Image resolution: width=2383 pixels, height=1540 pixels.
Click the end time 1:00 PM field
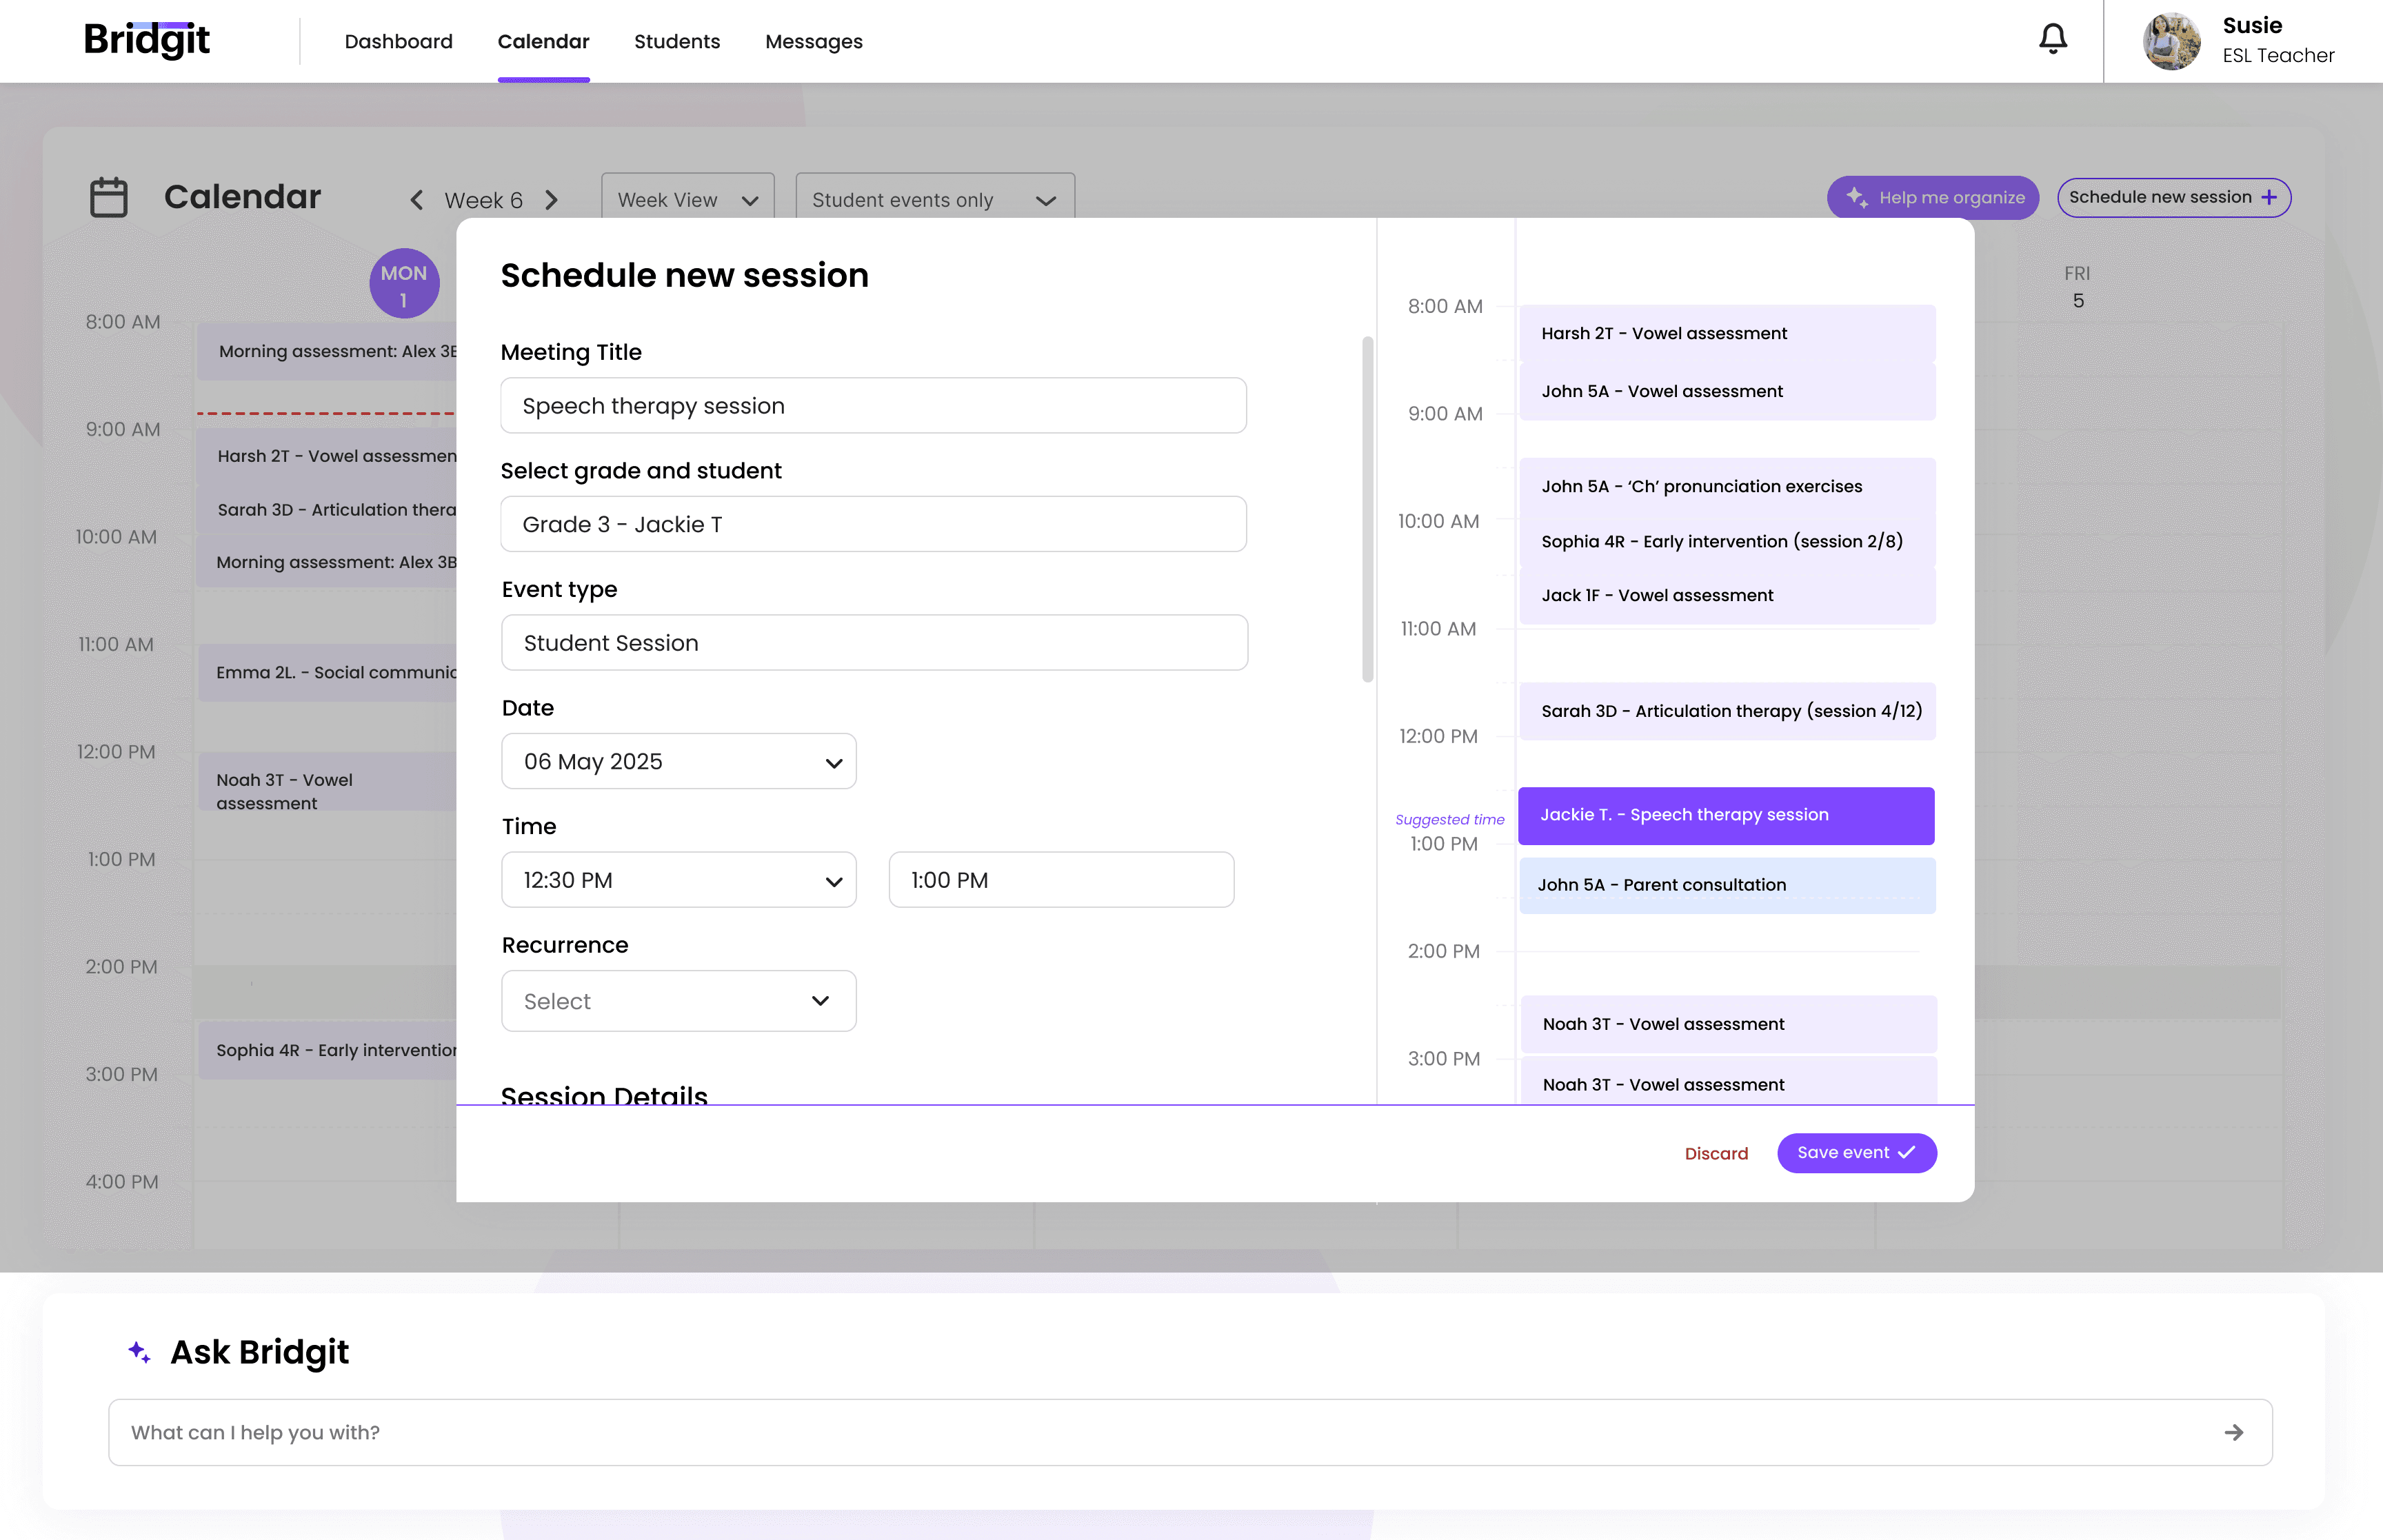[x=1061, y=880]
